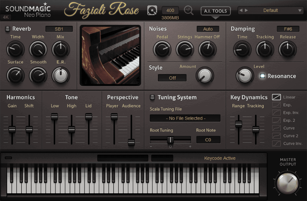Screen dimensions: 307x201
Task: Open the Default preset dropdown
Action: tap(300, 10)
